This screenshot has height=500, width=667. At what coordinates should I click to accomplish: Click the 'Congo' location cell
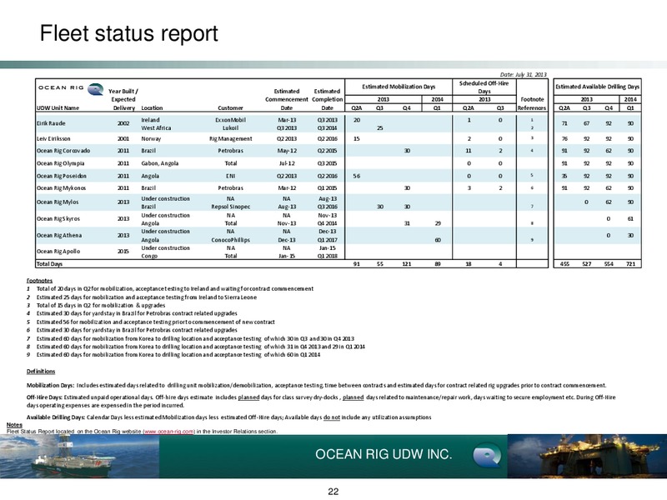[149, 256]
